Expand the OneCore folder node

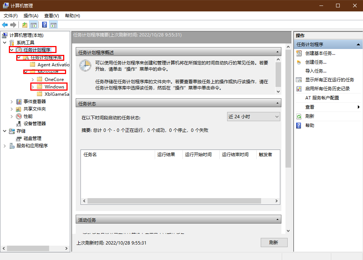tap(32, 80)
